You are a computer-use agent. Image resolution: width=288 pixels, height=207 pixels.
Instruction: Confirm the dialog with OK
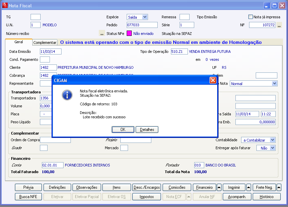coord(123,130)
